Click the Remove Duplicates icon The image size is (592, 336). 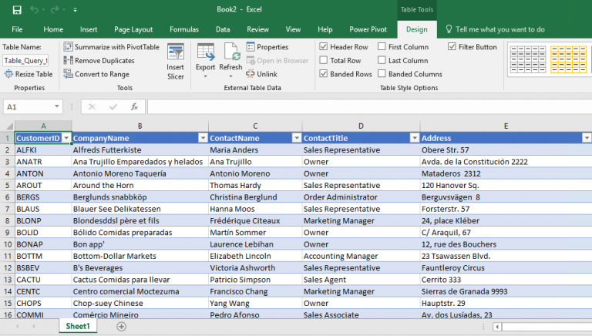(68, 60)
